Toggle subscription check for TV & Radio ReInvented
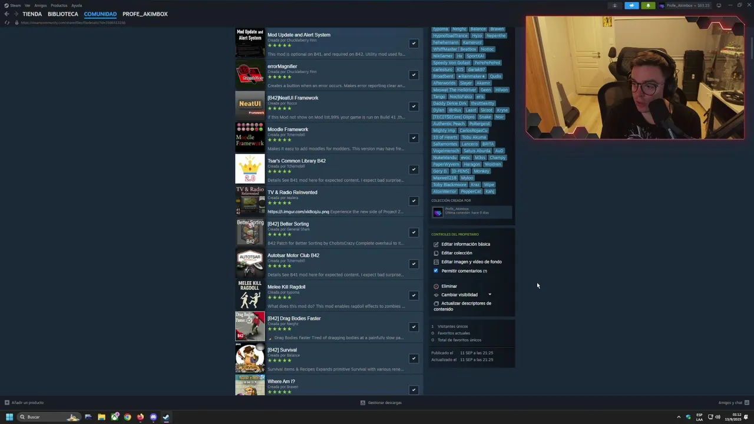 tap(414, 201)
